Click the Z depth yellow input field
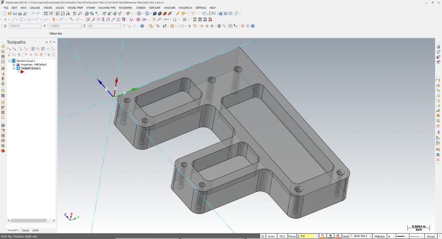Screen dimensions: 442x239 [x=307, y=236]
